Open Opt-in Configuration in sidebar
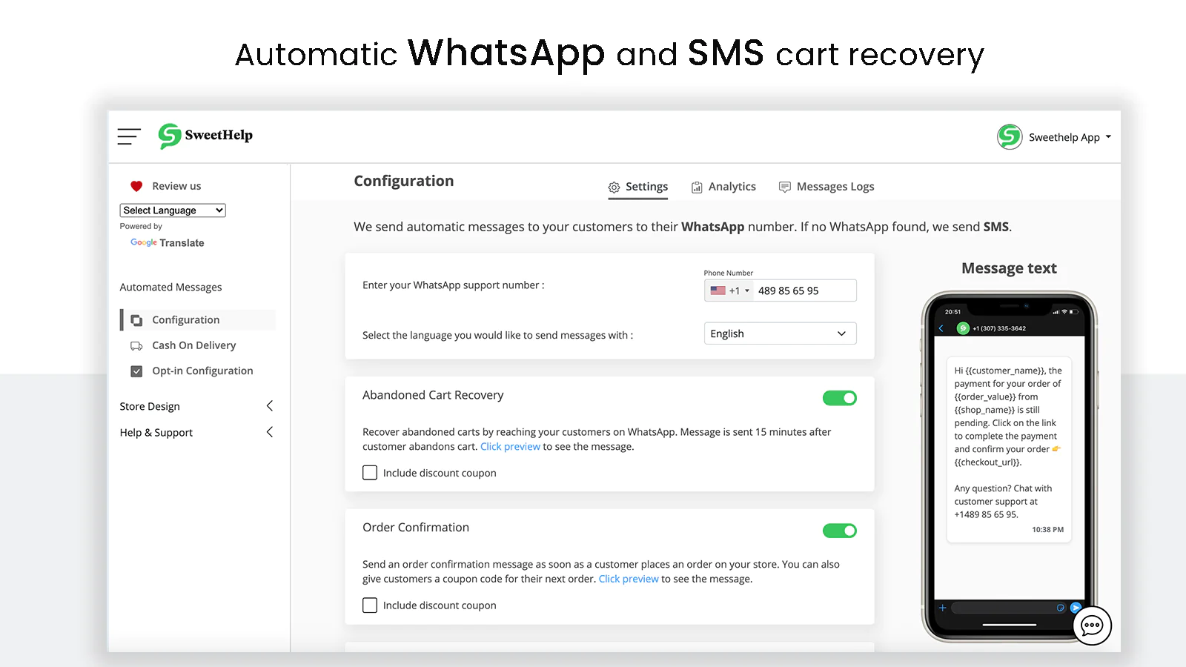 [202, 371]
